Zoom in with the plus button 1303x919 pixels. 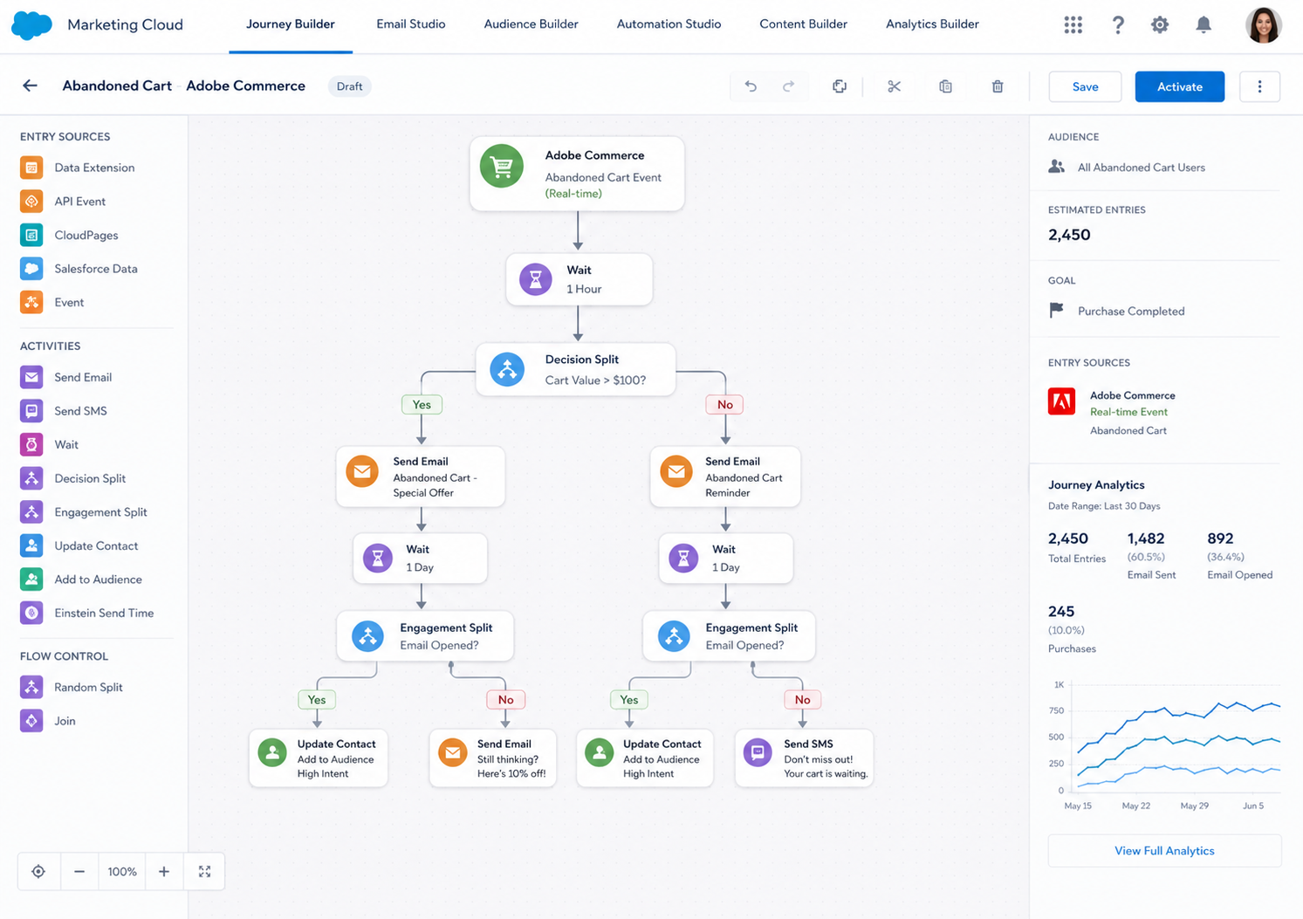click(164, 872)
